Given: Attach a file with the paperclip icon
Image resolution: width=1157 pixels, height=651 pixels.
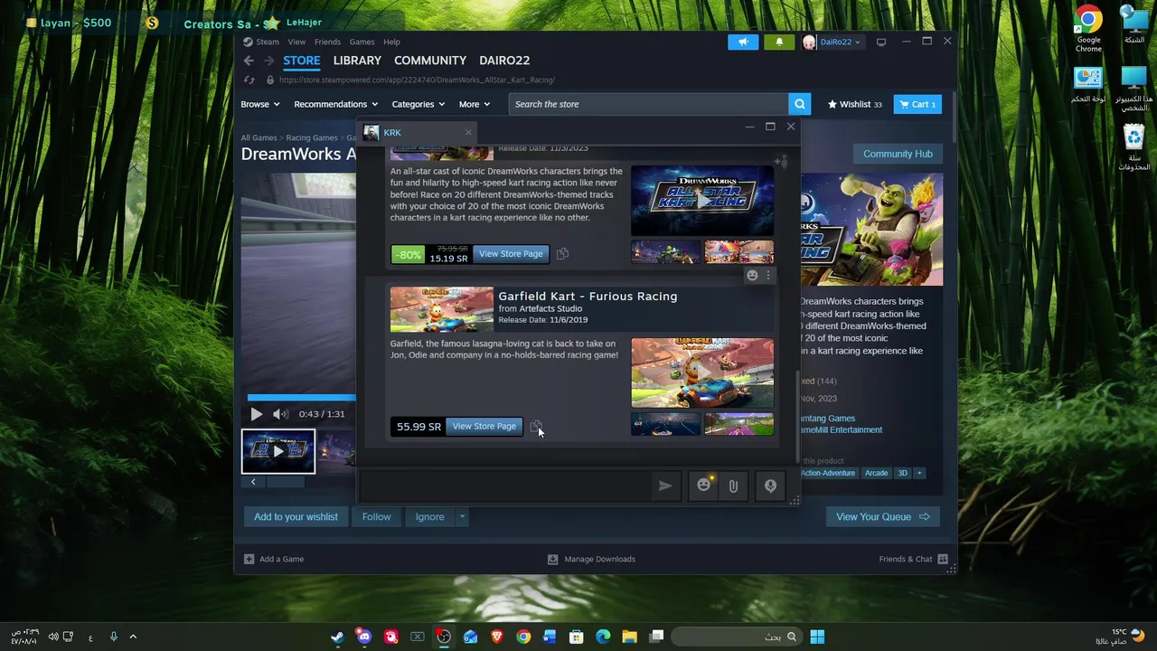Looking at the screenshot, I should click(x=733, y=486).
